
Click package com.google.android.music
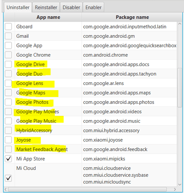click(112, 121)
